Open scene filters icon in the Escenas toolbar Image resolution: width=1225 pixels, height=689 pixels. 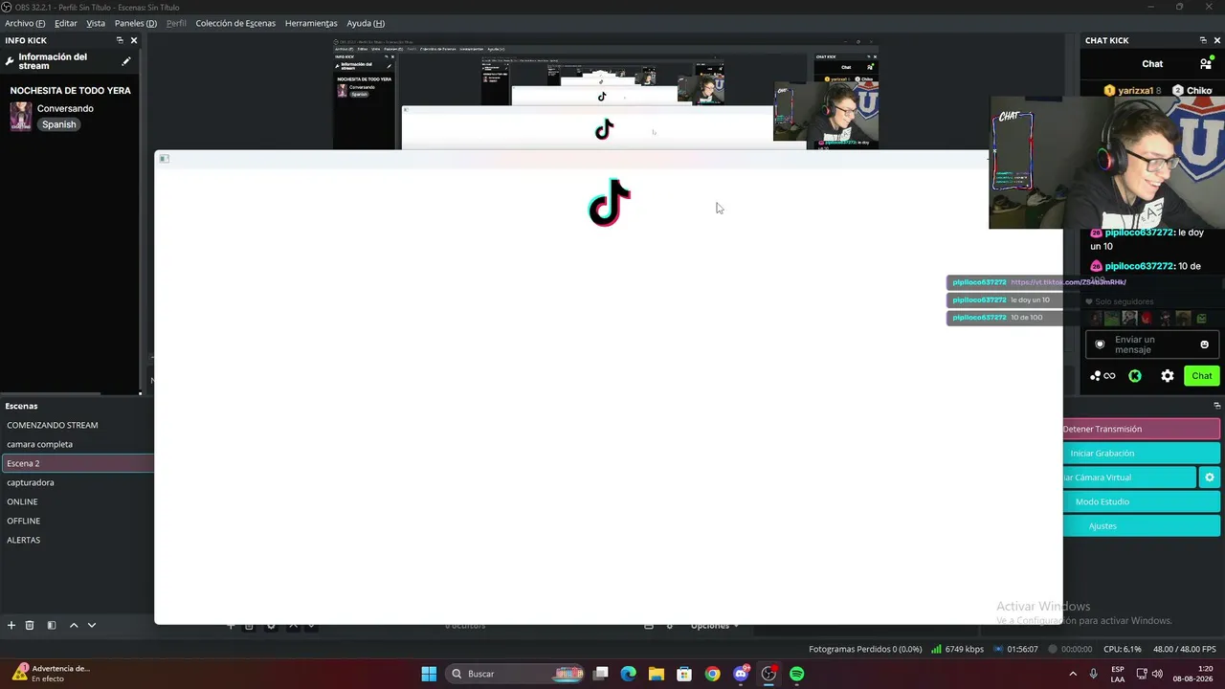coord(52,625)
